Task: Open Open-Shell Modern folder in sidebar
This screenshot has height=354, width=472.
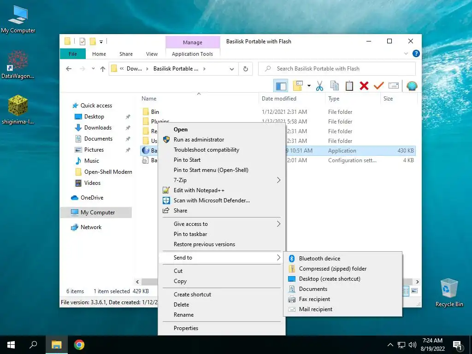Action: pos(108,172)
